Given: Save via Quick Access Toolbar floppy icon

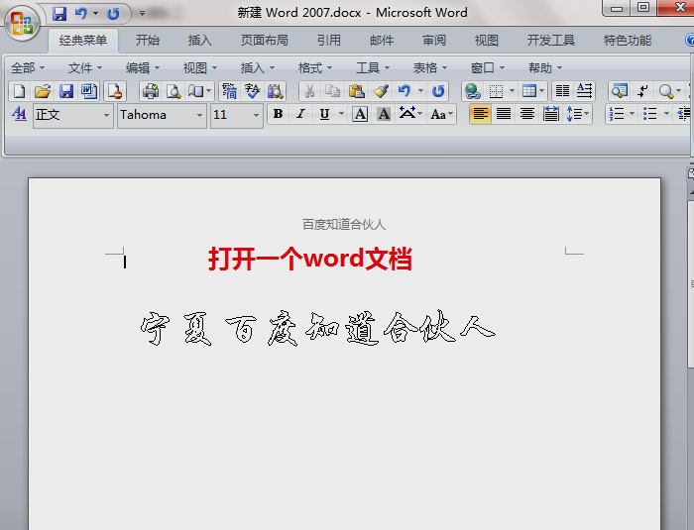Looking at the screenshot, I should coord(59,14).
